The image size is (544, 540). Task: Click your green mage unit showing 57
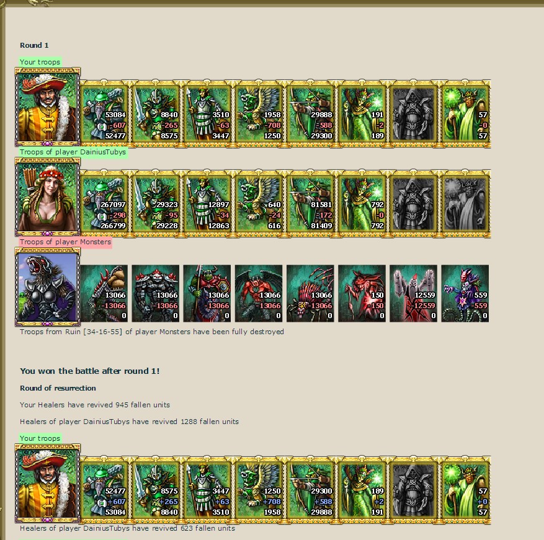(x=465, y=114)
